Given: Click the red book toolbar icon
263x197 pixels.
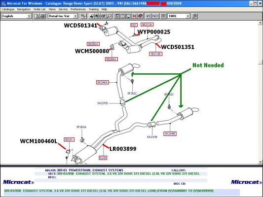Looking at the screenshot, I should 140,16.
